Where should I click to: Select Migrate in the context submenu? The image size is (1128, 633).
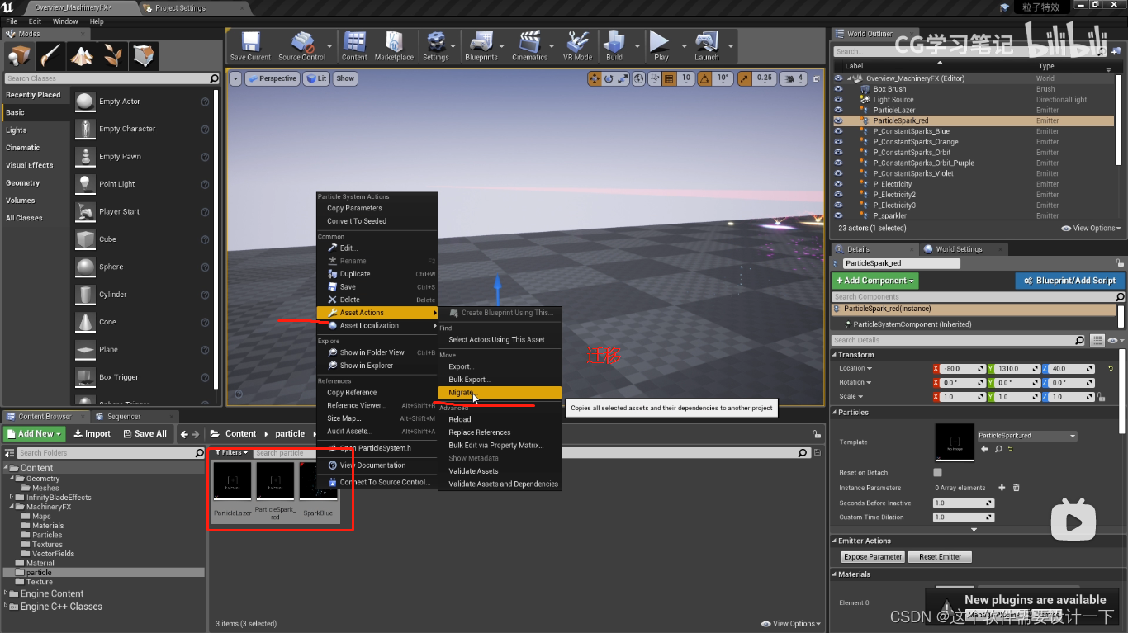point(500,393)
